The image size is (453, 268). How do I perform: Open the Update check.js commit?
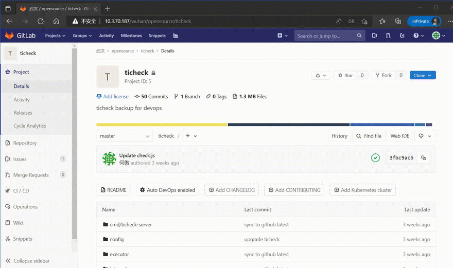click(x=137, y=155)
